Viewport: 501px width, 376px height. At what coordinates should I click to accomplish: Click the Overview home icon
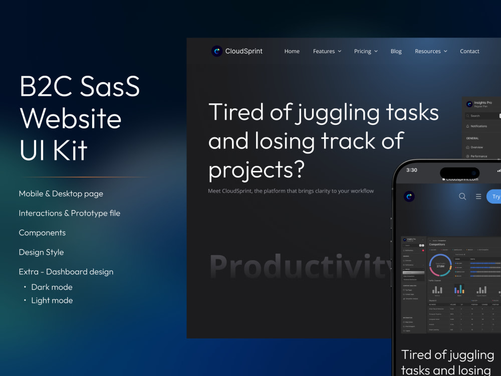(x=468, y=147)
